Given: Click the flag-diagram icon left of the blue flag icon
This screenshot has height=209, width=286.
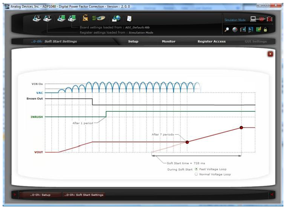Looking at the screenshot, I should pos(243,29).
